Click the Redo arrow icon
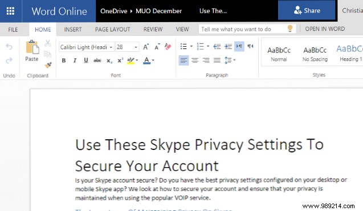 point(9,60)
